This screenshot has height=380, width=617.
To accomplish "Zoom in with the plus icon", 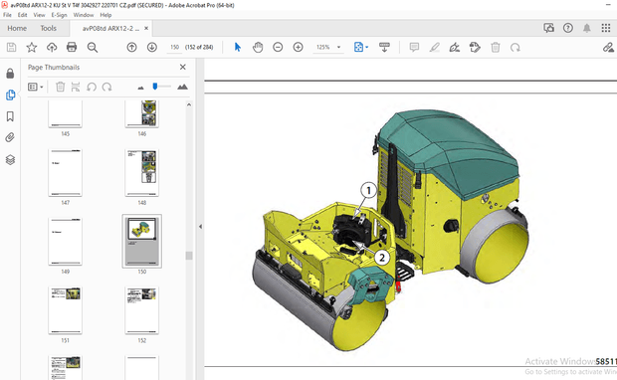I will click(x=299, y=47).
